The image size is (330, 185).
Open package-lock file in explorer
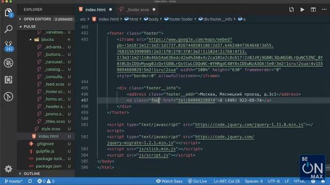[x=51, y=159]
